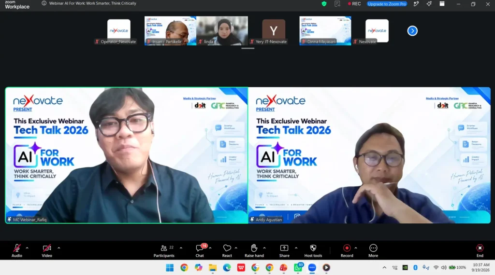The height and width of the screenshot is (275, 495).
Task: Show hidden system tray icons
Action: point(384,268)
